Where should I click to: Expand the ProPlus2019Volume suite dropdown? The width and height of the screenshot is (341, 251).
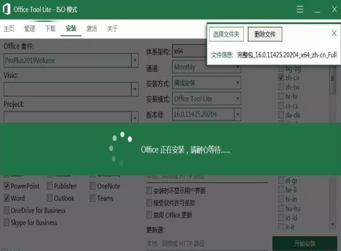(134, 60)
